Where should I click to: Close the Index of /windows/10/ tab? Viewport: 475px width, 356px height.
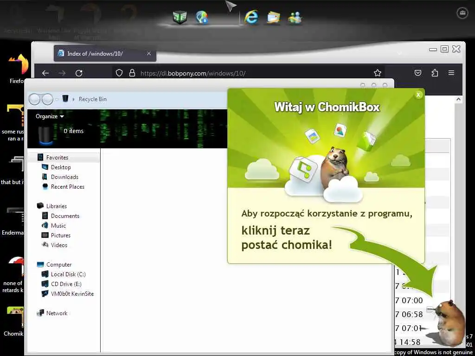pos(149,54)
